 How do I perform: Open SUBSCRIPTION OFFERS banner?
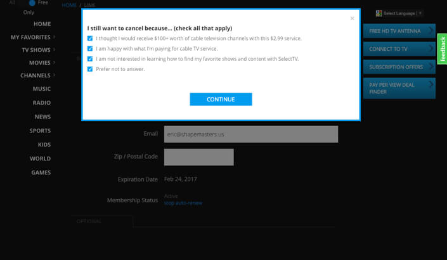click(399, 67)
